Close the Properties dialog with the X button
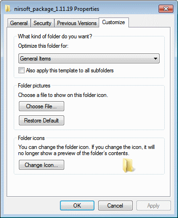The image size is (178, 218). click(x=166, y=9)
